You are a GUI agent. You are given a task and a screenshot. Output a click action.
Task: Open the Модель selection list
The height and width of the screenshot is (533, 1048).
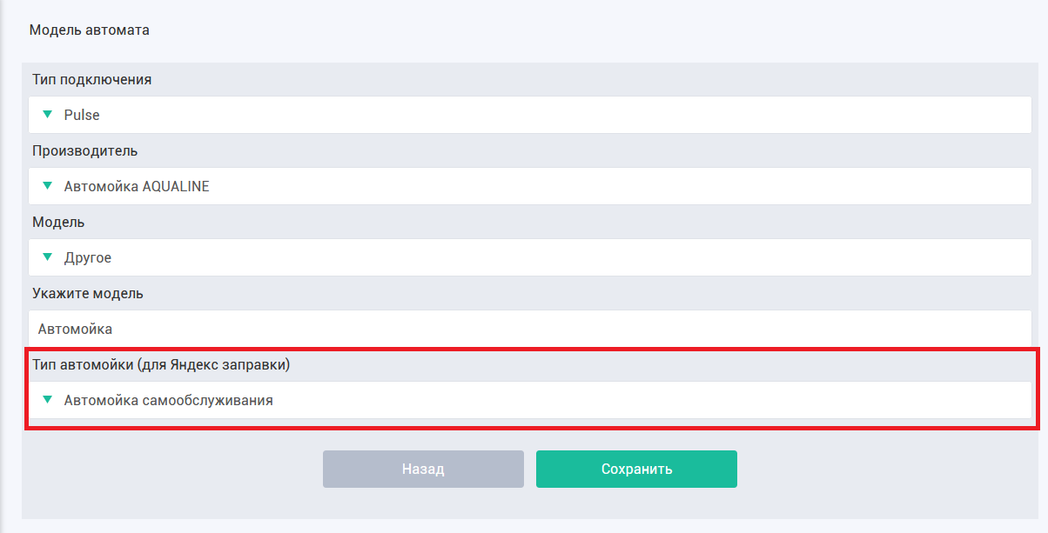tap(530, 257)
